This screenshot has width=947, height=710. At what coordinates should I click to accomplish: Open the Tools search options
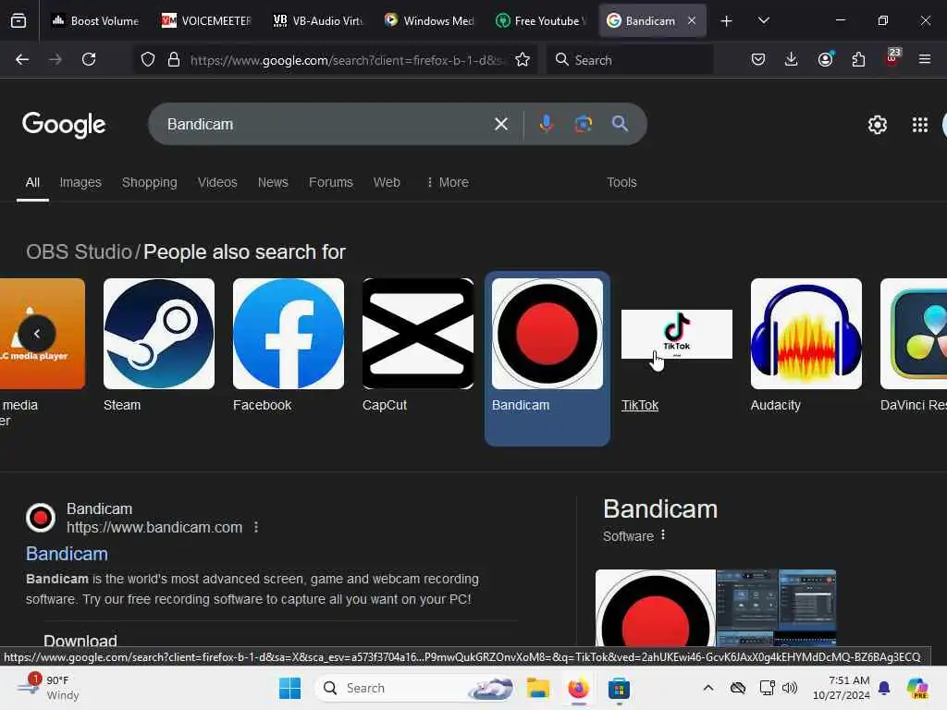coord(621,182)
